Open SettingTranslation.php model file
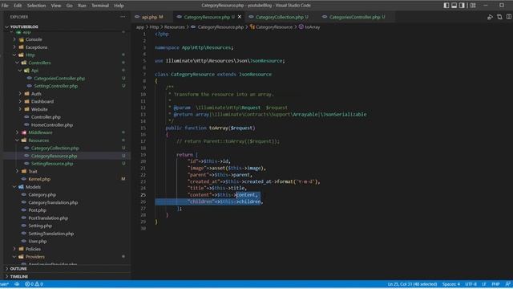 pyautogui.click(x=50, y=234)
